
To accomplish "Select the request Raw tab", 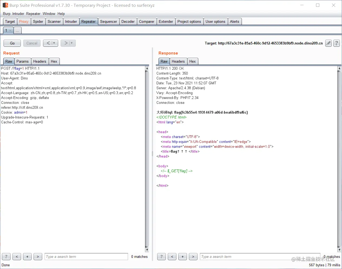I will point(9,61).
